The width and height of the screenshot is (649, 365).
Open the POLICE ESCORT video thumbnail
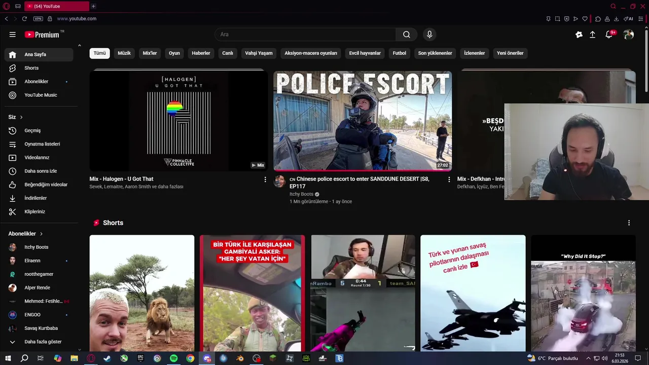pos(363,121)
